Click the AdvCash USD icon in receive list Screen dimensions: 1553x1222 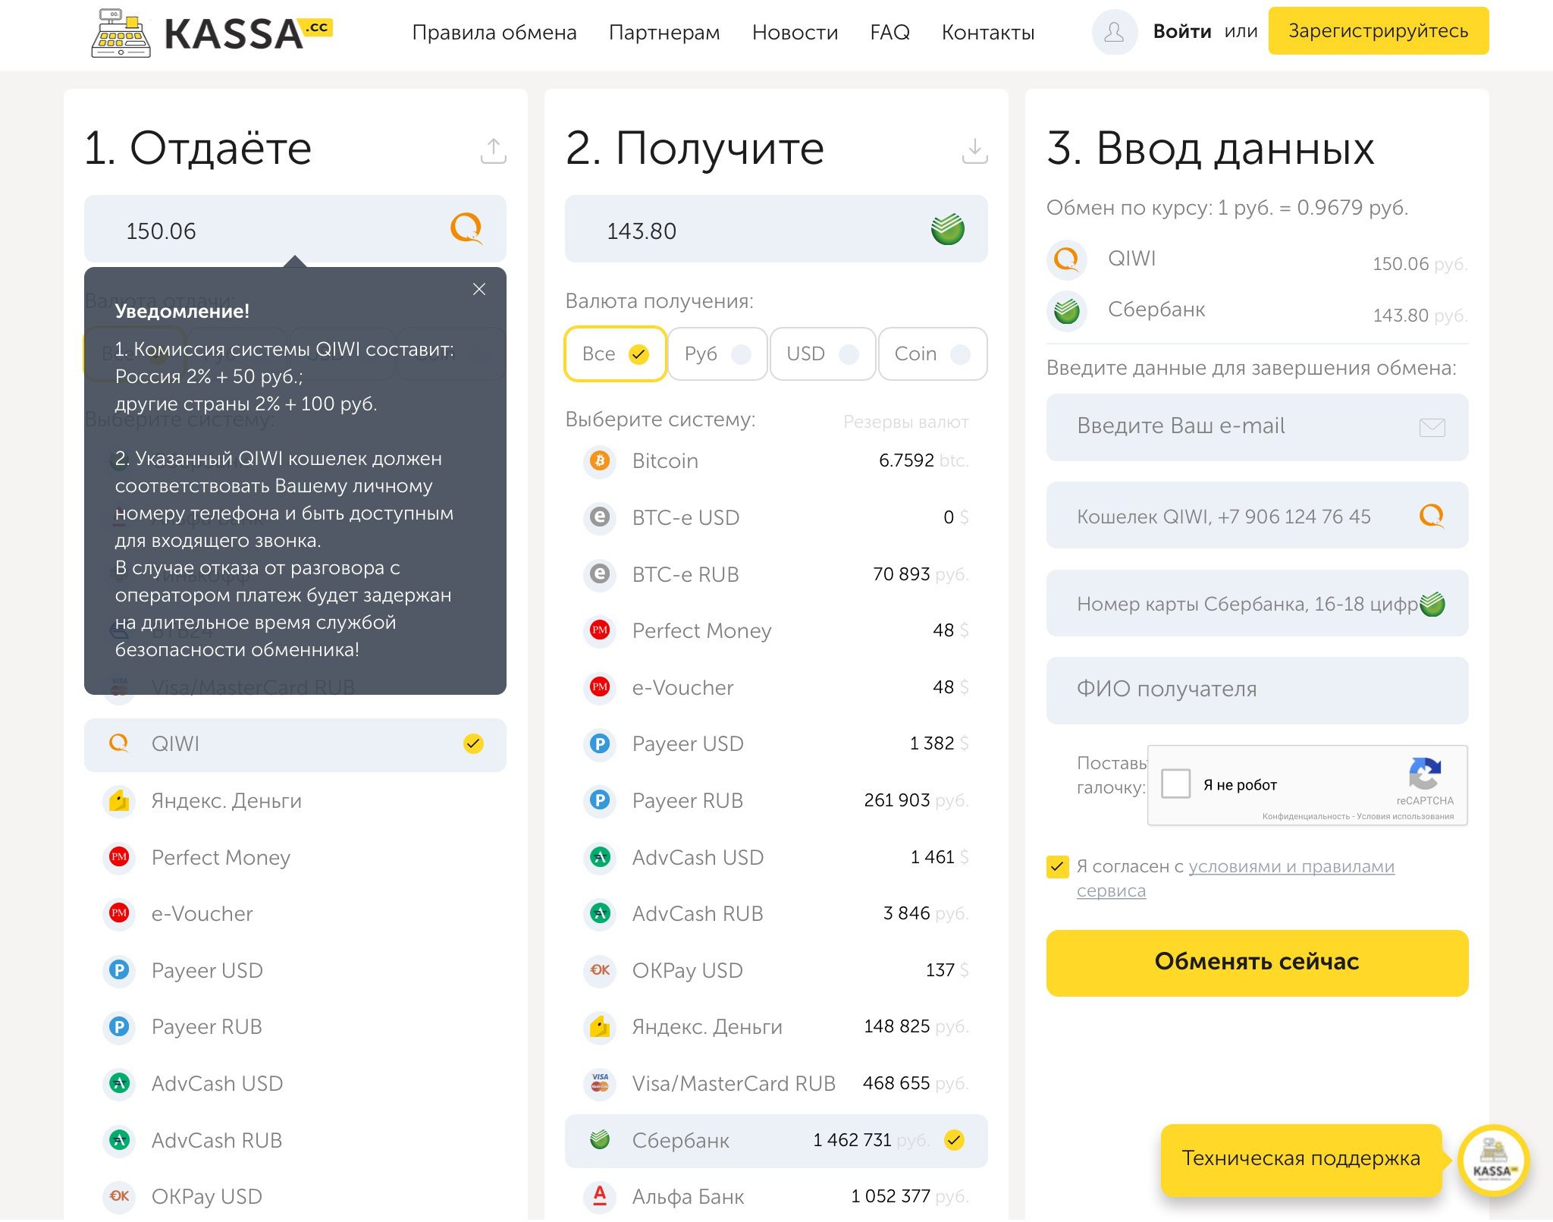coord(600,857)
